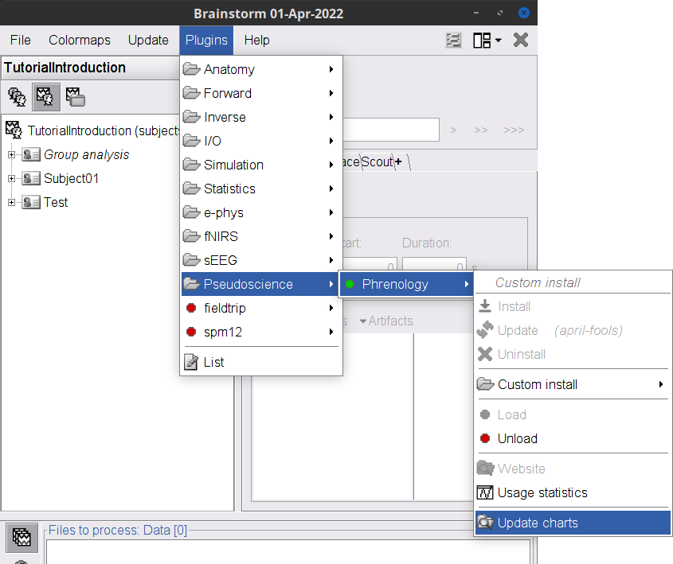Click Update charts menu entry
Viewport: 673px width, 564px height.
(573, 523)
